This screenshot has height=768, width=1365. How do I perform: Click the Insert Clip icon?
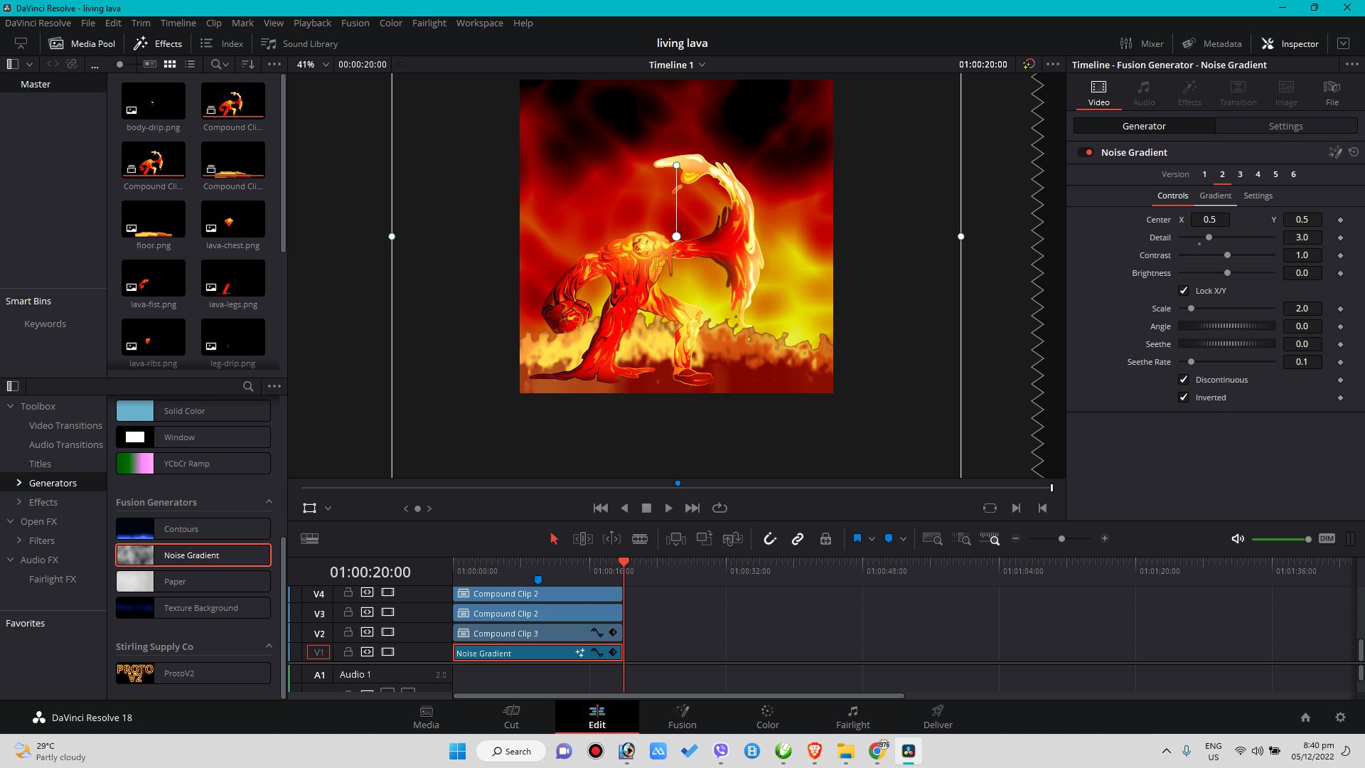[x=675, y=539]
